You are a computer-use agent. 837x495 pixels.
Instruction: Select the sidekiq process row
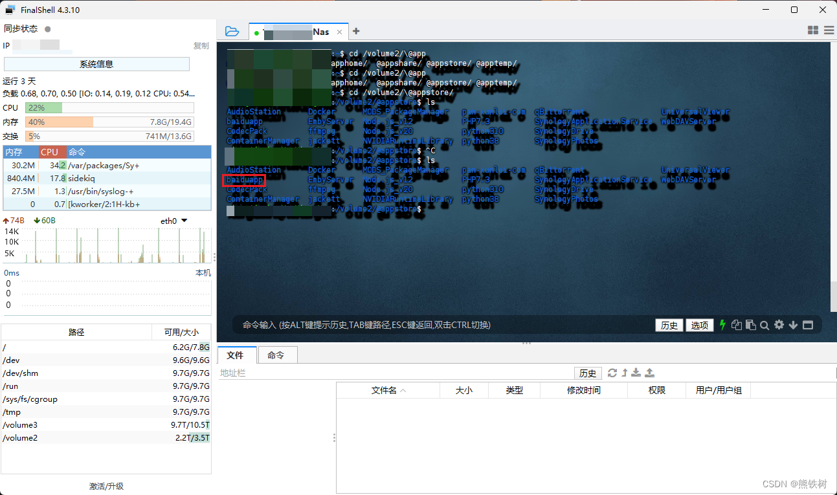point(107,178)
